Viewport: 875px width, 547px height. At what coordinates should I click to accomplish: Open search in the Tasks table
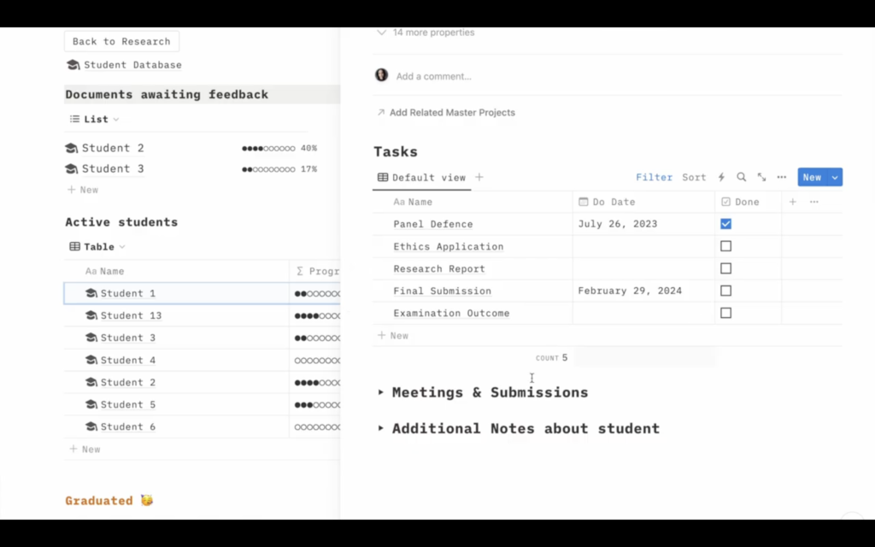point(742,178)
